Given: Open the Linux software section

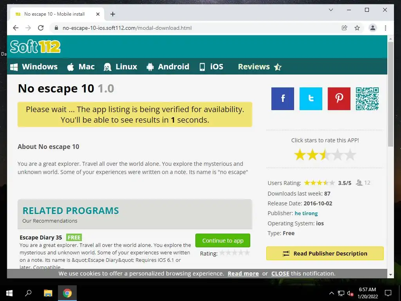Looking at the screenshot, I should [121, 67].
